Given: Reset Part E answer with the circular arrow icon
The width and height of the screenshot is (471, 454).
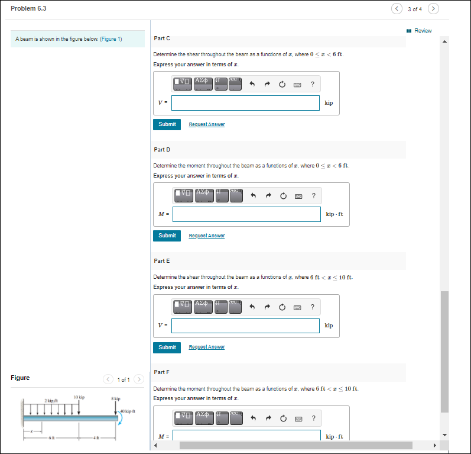Looking at the screenshot, I should pos(282,307).
